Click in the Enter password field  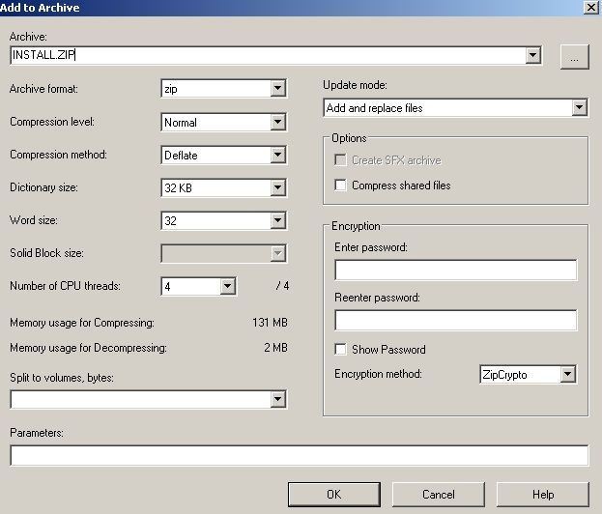[455, 270]
